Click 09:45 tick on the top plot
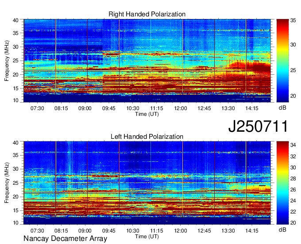 [109, 108]
